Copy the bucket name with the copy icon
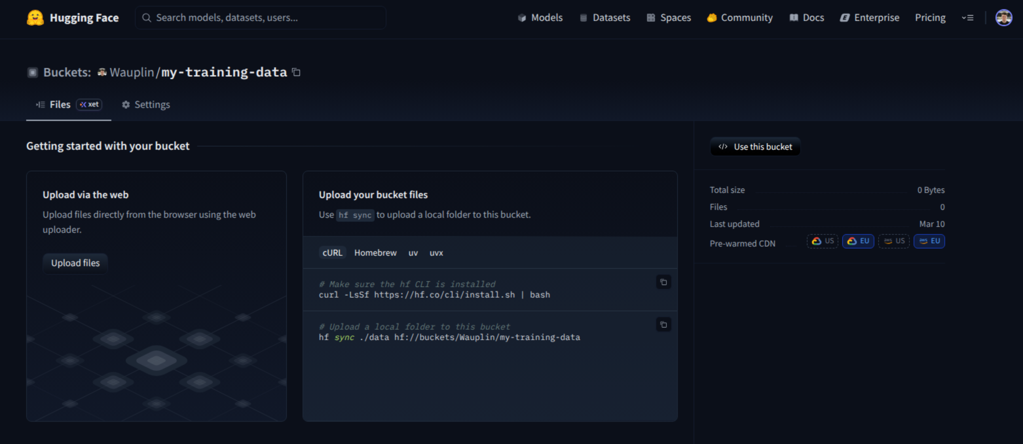Image resolution: width=1023 pixels, height=444 pixels. [x=296, y=72]
